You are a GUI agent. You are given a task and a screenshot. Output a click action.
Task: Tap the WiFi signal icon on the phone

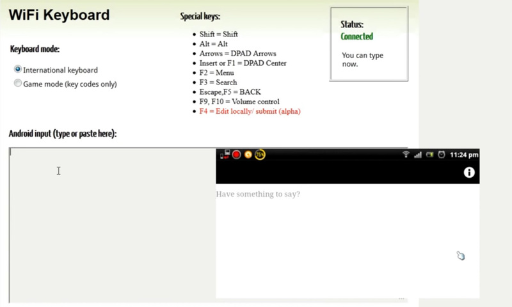pos(406,154)
